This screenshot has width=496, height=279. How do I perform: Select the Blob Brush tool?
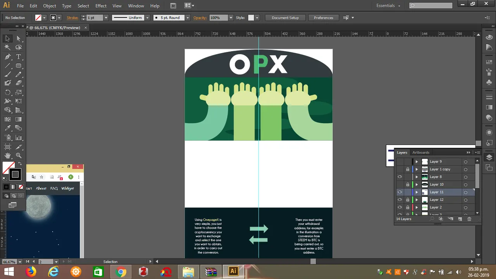(7, 83)
